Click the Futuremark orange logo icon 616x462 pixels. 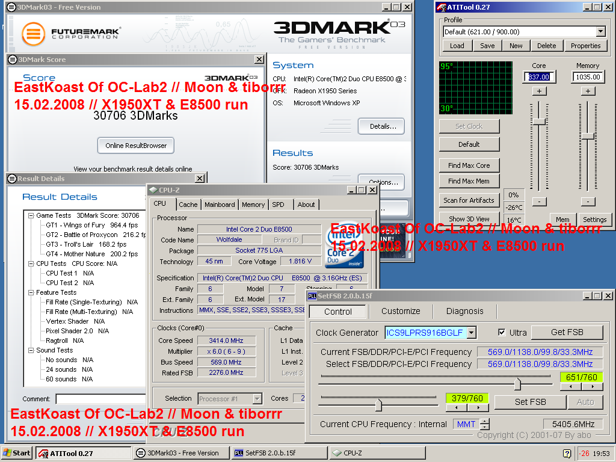(x=33, y=34)
